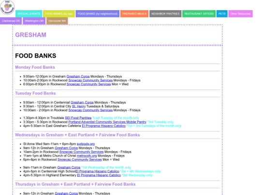Viewport: 261px width, 195px height.
Task: Open the Other Resources tab
Action: click(240, 14)
